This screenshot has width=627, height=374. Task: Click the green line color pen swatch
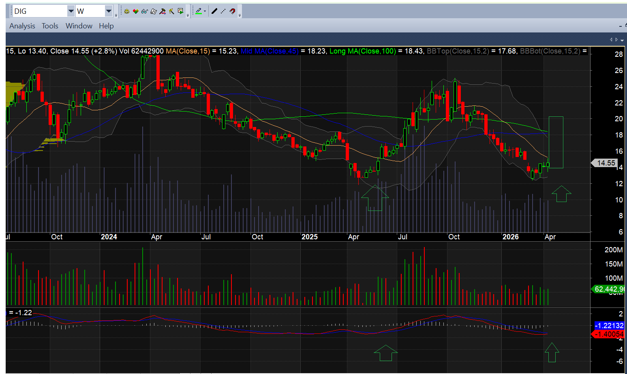(198, 11)
